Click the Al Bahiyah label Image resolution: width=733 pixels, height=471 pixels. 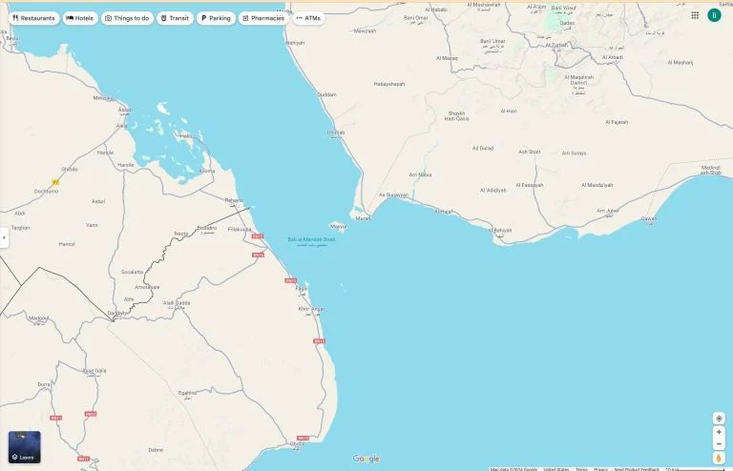(x=500, y=231)
